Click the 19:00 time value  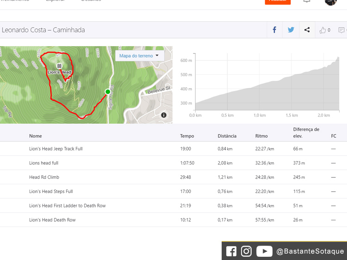pyautogui.click(x=186, y=149)
